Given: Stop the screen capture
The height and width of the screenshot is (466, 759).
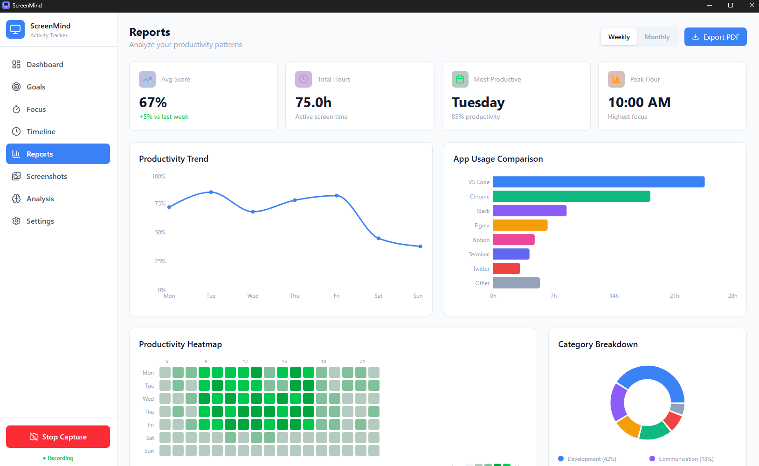Looking at the screenshot, I should tap(58, 437).
